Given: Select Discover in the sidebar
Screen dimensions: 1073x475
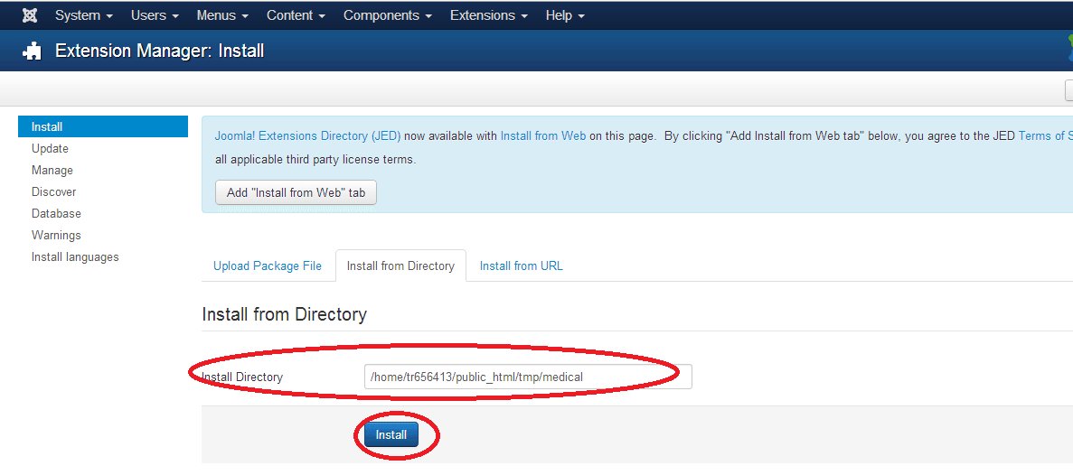Looking at the screenshot, I should pyautogui.click(x=53, y=192).
